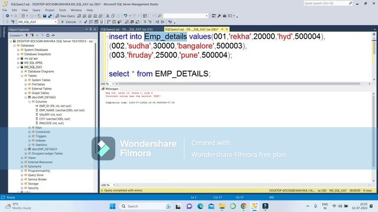Close the SQLQuery1.sql tab

tap(227, 29)
